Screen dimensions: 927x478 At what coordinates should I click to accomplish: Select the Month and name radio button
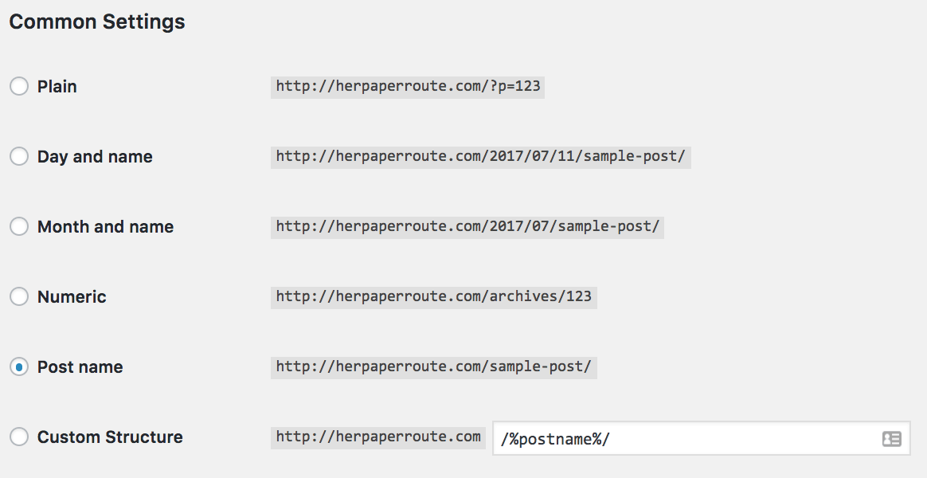click(x=19, y=226)
